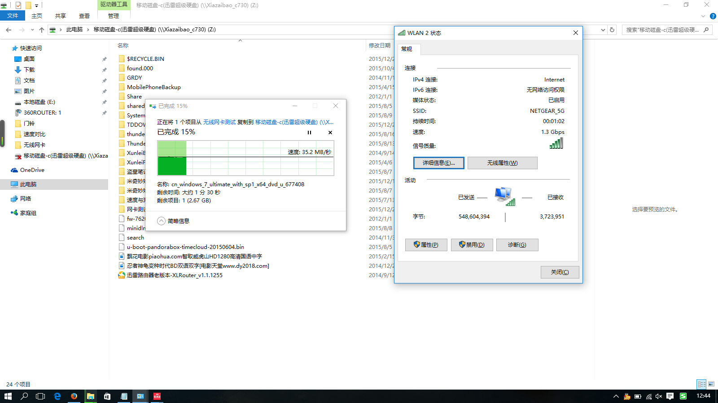Open Action Center notifications icon
The height and width of the screenshot is (403, 718).
coord(670,396)
